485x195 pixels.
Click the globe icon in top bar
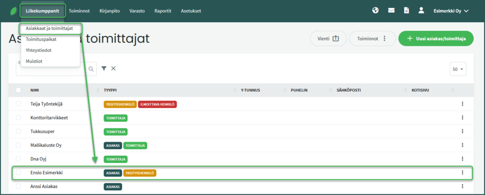(x=376, y=10)
